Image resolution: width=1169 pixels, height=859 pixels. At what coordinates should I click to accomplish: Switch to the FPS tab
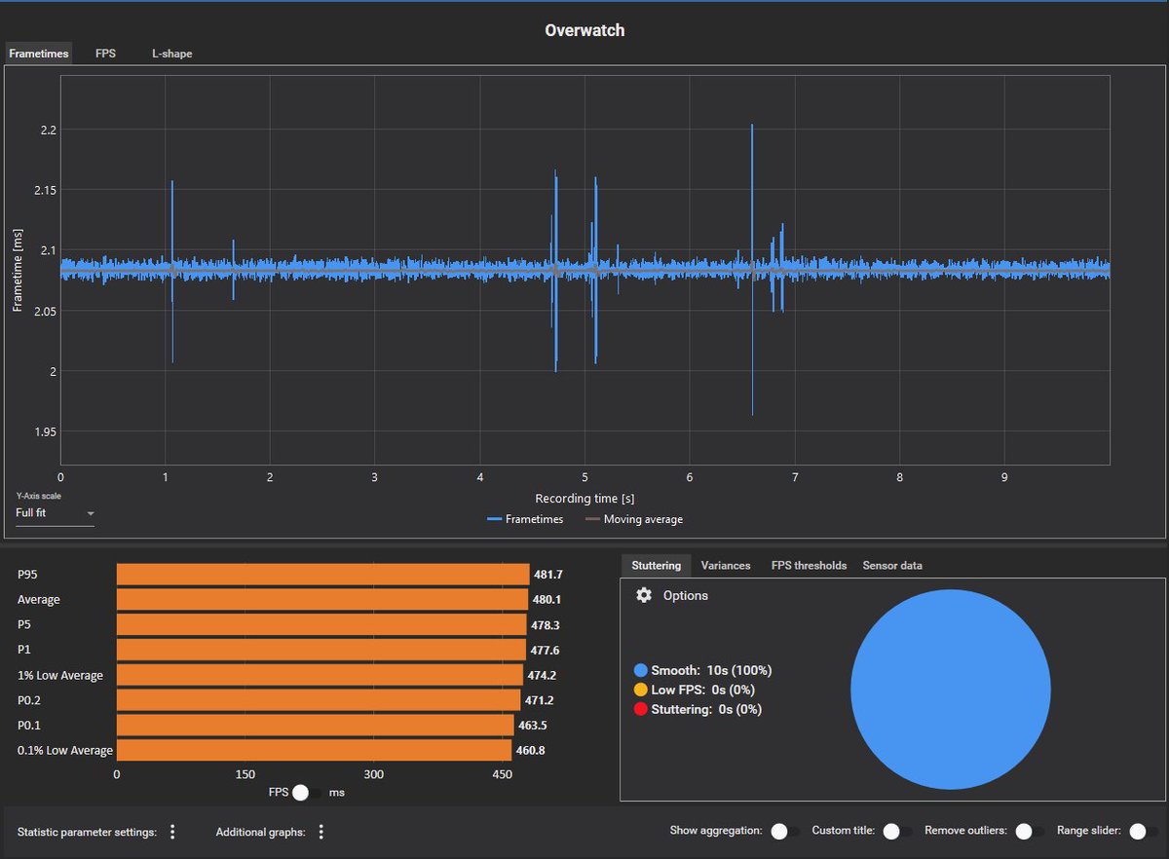click(105, 54)
